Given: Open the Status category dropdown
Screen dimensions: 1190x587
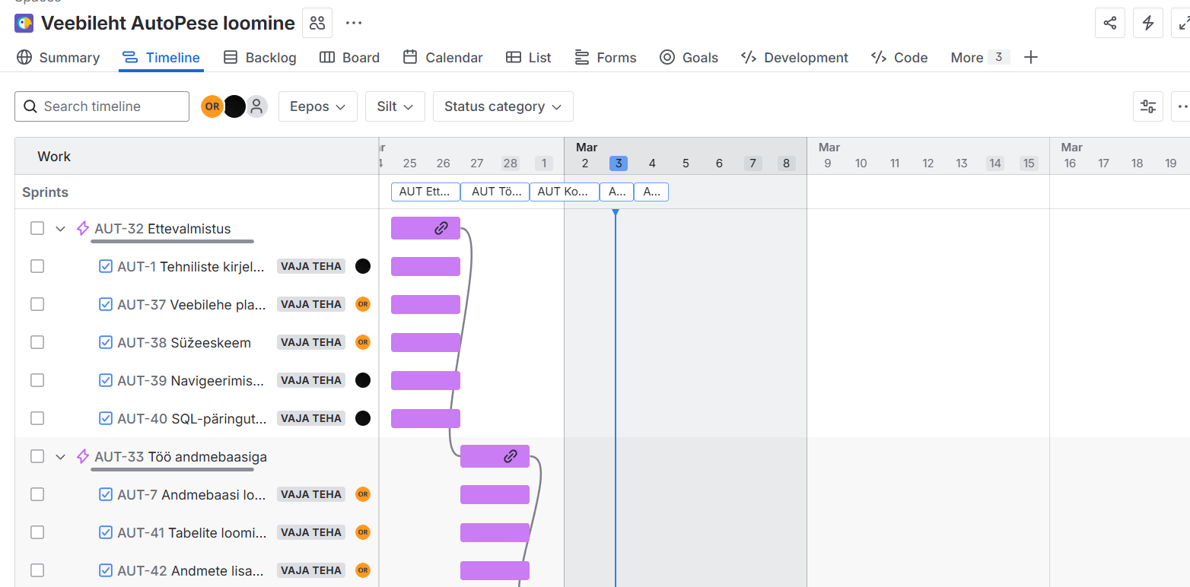Looking at the screenshot, I should point(502,106).
